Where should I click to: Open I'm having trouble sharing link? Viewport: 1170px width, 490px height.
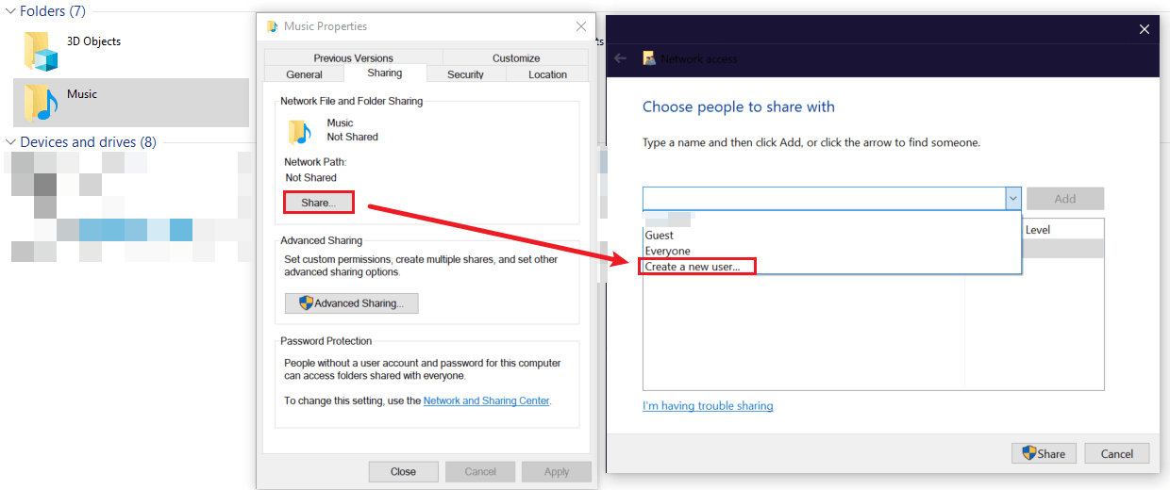coord(708,406)
